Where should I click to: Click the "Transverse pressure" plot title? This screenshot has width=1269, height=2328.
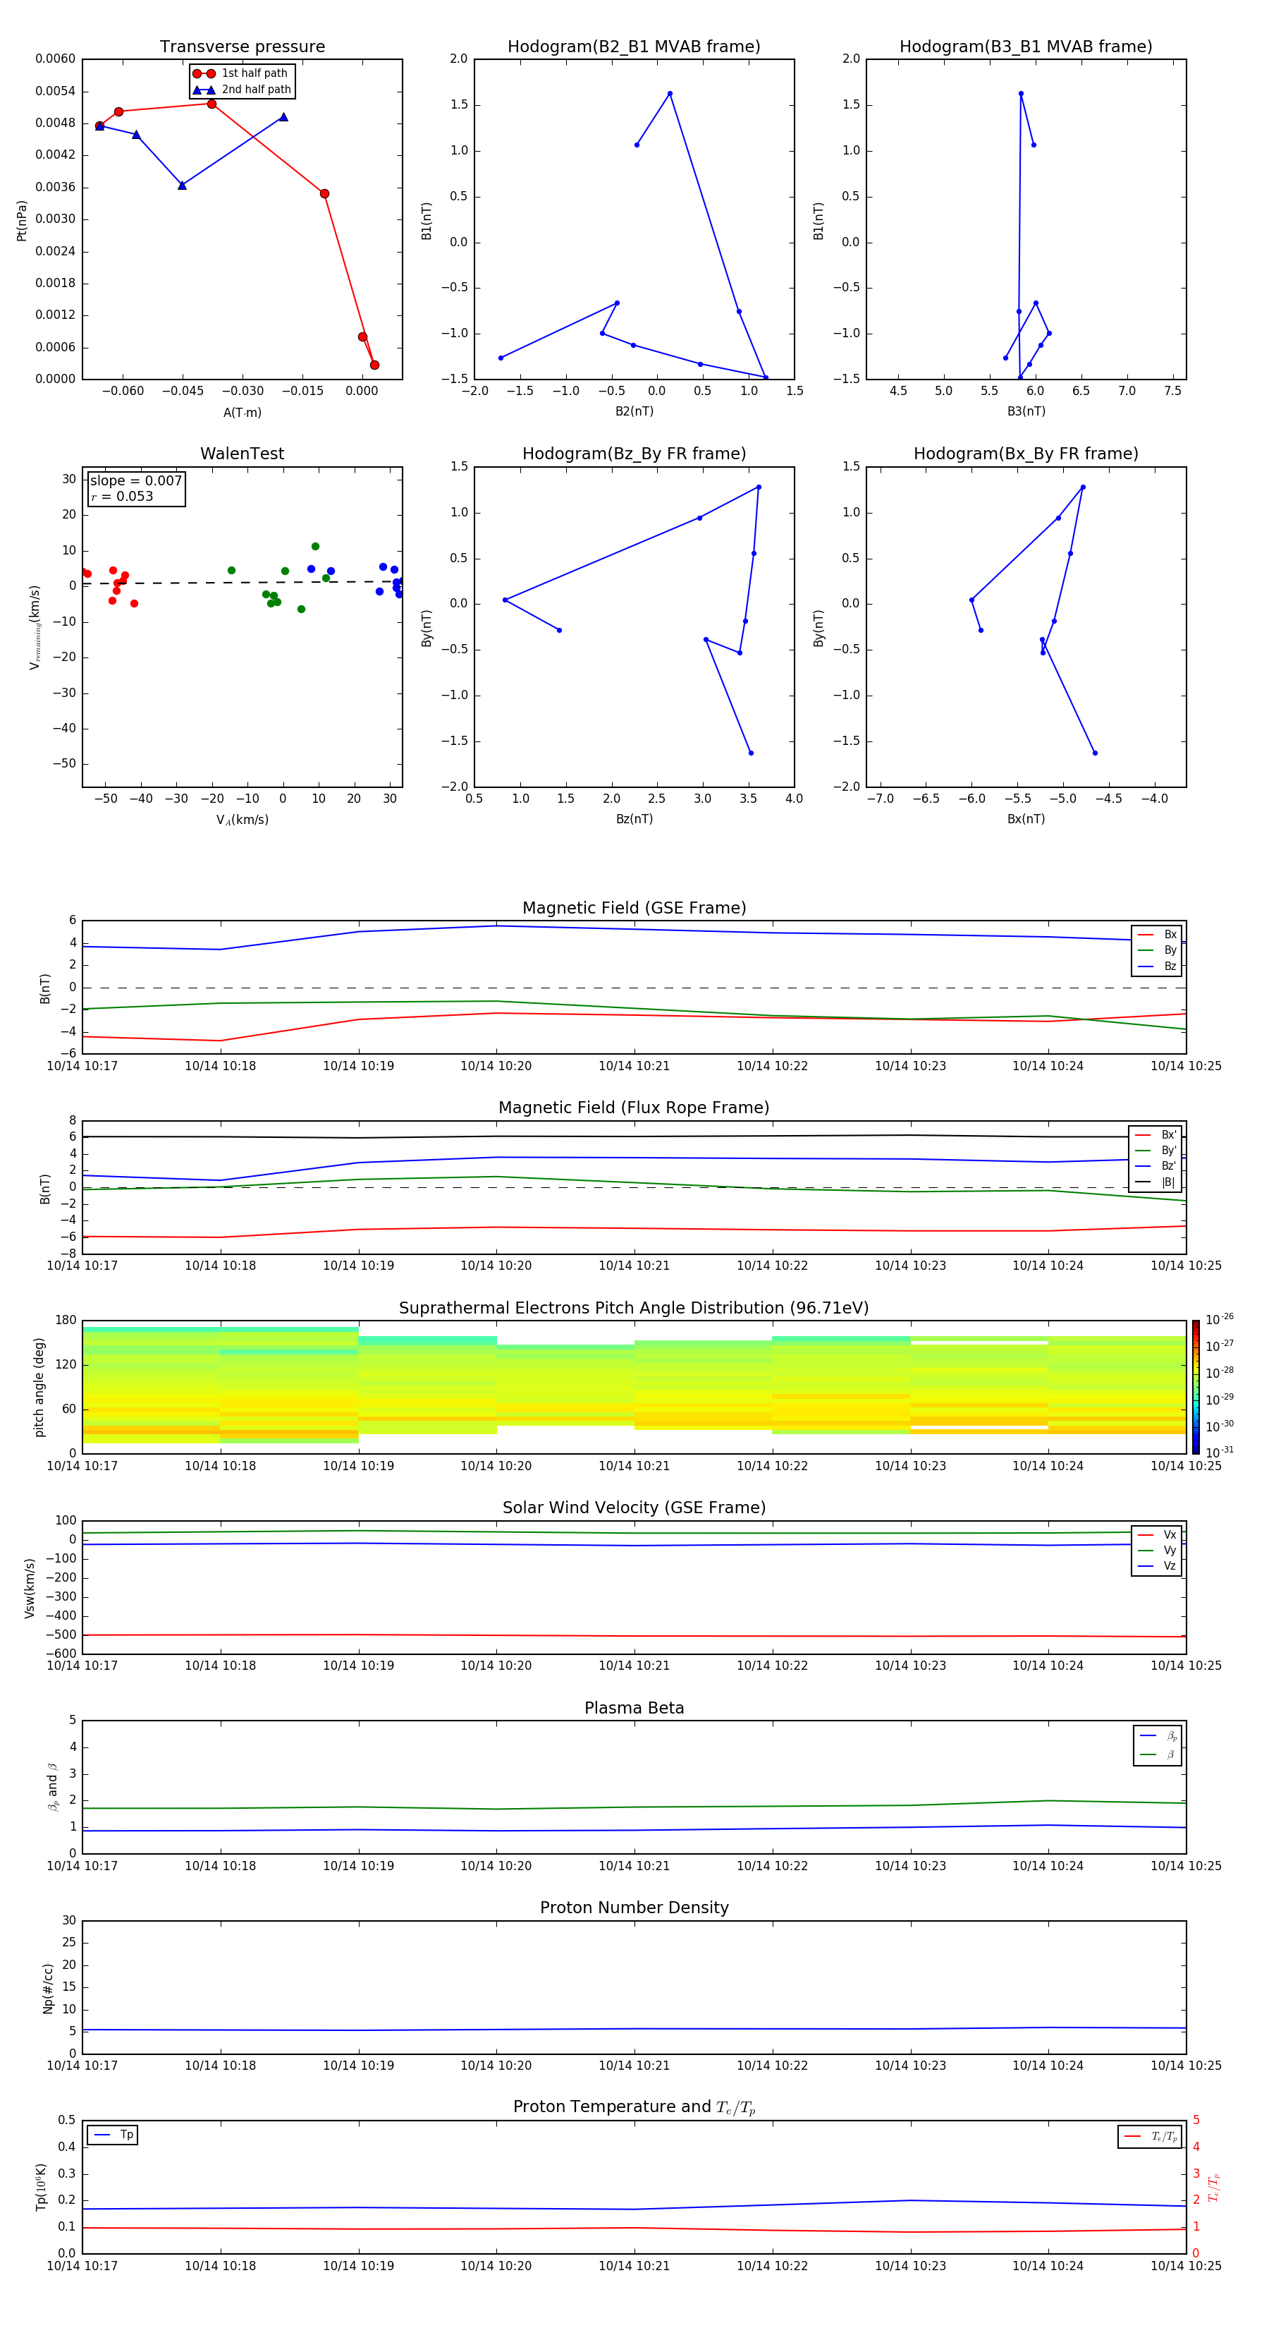pos(242,47)
